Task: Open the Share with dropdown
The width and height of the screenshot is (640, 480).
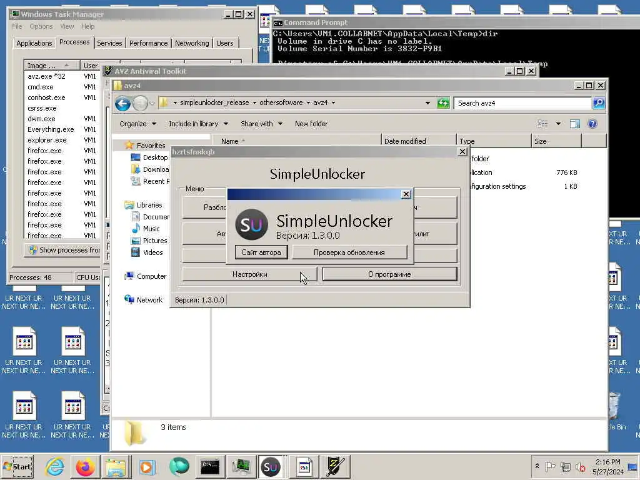Action: (x=261, y=124)
